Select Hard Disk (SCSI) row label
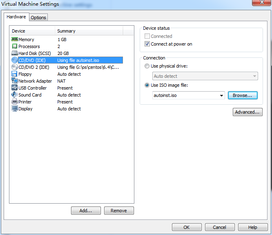The image size is (272, 235). (x=35, y=53)
